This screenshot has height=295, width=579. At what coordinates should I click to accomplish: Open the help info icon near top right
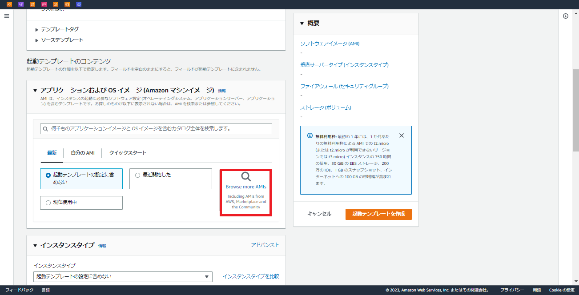pos(565,16)
